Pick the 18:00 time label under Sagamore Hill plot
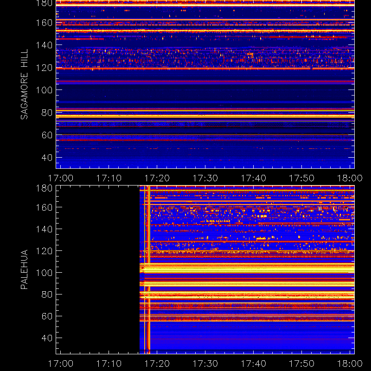Screen dimensions: 371x371 coord(350,178)
